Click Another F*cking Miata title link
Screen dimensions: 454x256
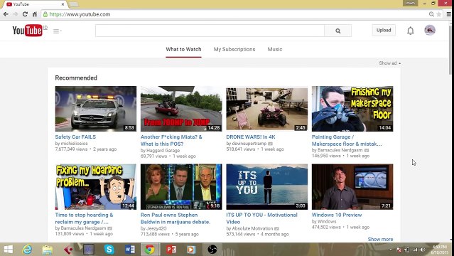tap(171, 140)
